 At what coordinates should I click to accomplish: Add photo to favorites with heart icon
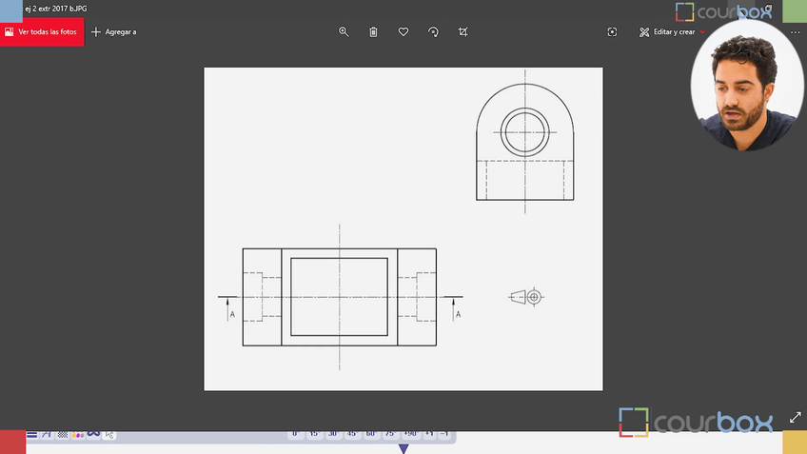[x=403, y=31]
